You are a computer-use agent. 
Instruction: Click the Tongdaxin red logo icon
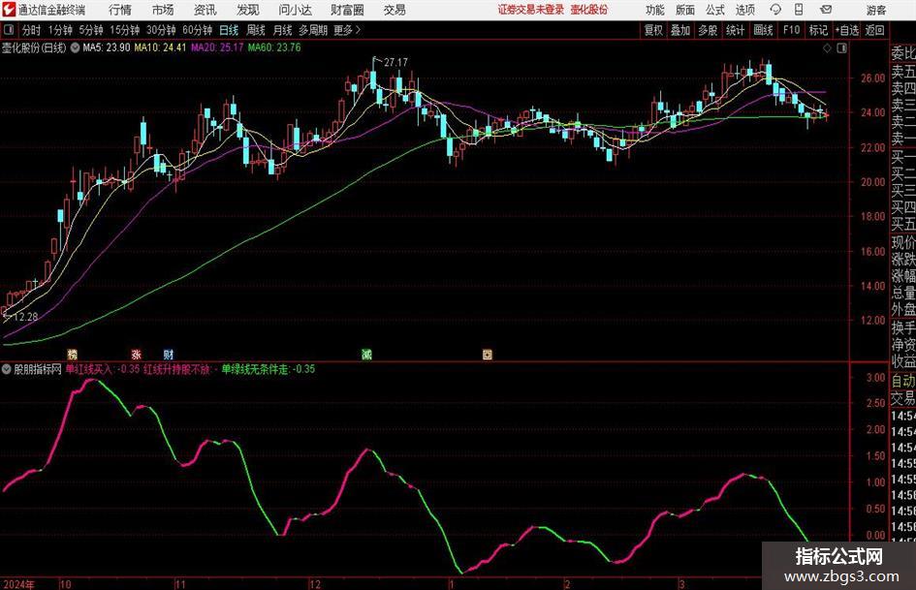(9, 10)
